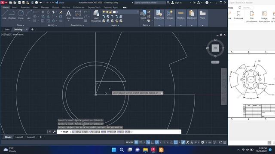Open the layer name dropdown list

click(137, 12)
